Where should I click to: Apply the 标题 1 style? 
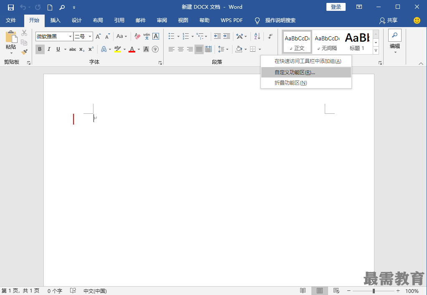pos(357,41)
